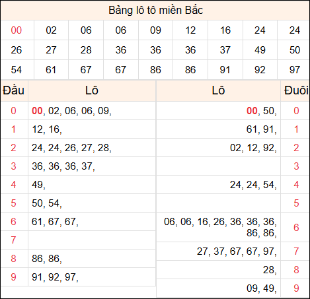The image size is (310, 299).
Task: Select number 97 in the top grid
Action: pos(295,70)
